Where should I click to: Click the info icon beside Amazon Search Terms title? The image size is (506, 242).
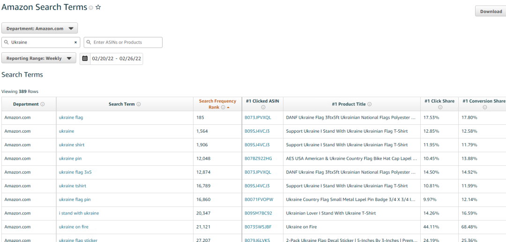91,8
